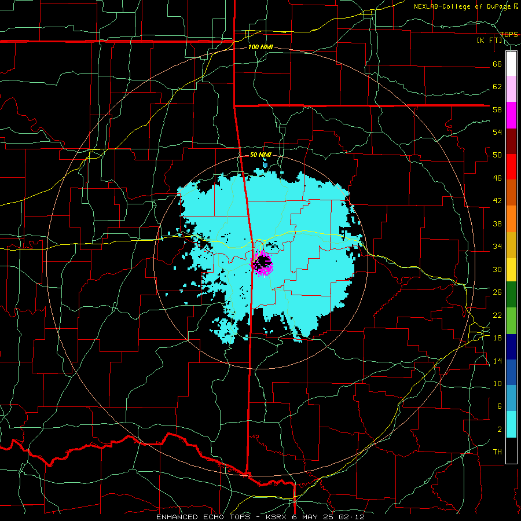Click the "6" legend value
Image resolution: width=521 pixels, height=521 pixels.
(499, 406)
